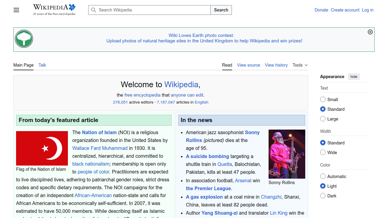Click the 'In the news' heading

tap(196, 120)
